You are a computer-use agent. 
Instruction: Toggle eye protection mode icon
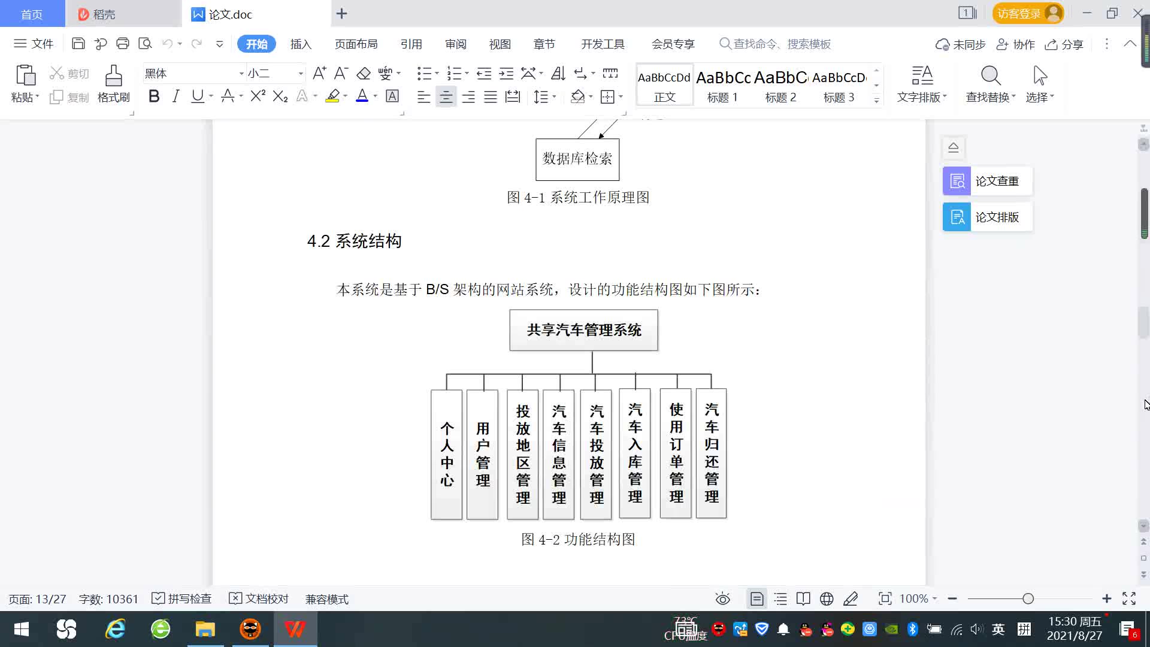point(722,598)
